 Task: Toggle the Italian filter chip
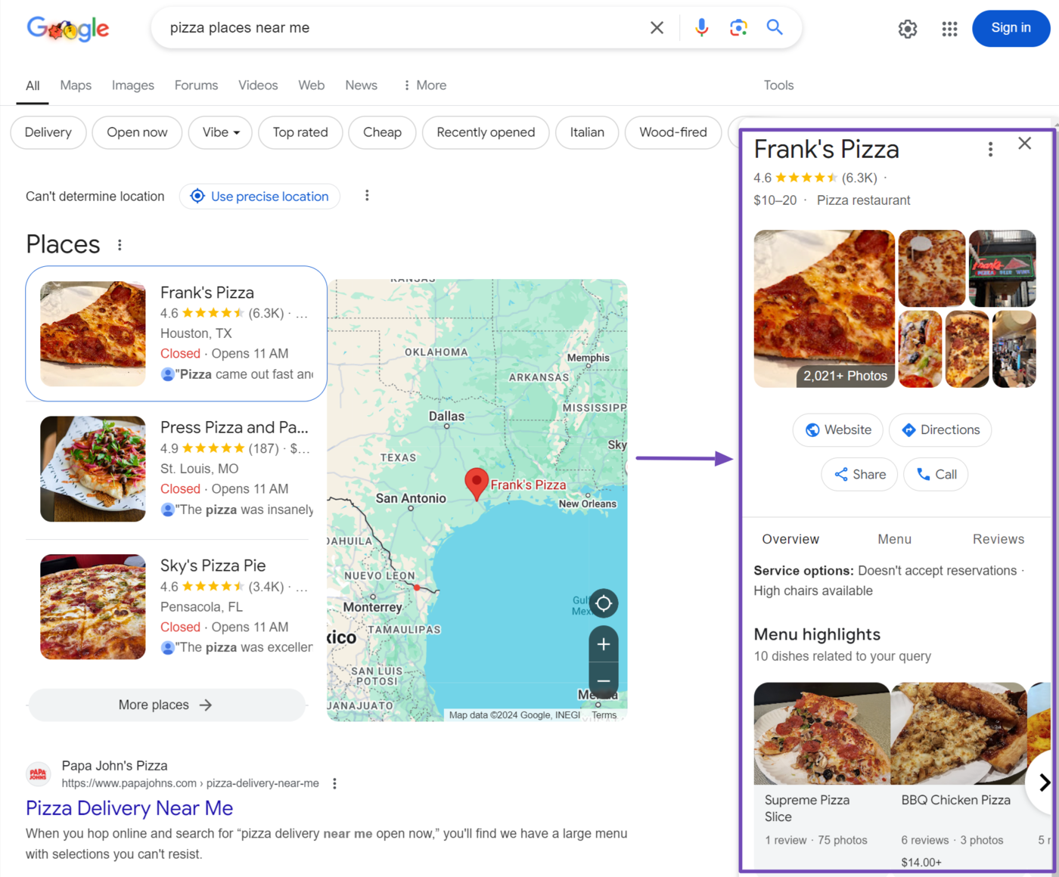(x=587, y=132)
